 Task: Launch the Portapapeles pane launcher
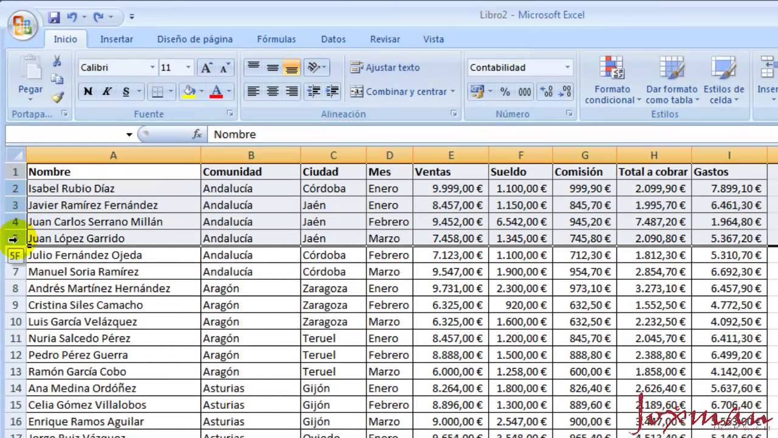click(x=64, y=114)
